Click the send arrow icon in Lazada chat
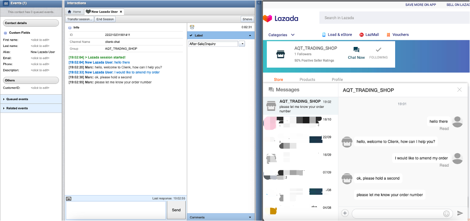 pos(460,213)
